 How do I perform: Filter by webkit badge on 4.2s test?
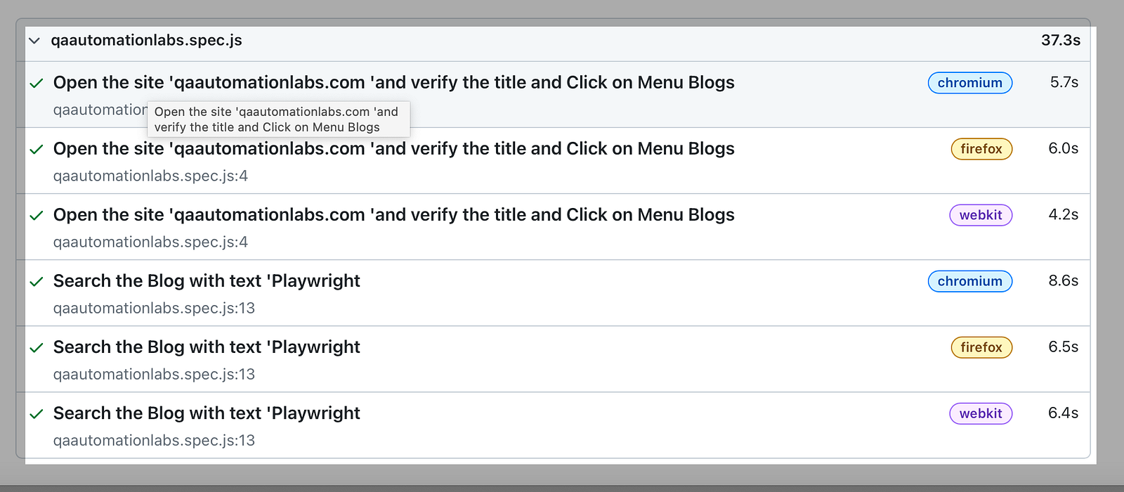pos(981,215)
